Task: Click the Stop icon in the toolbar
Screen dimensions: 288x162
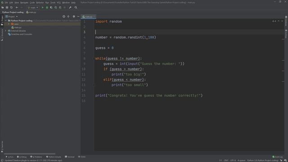Action: (x=64, y=8)
